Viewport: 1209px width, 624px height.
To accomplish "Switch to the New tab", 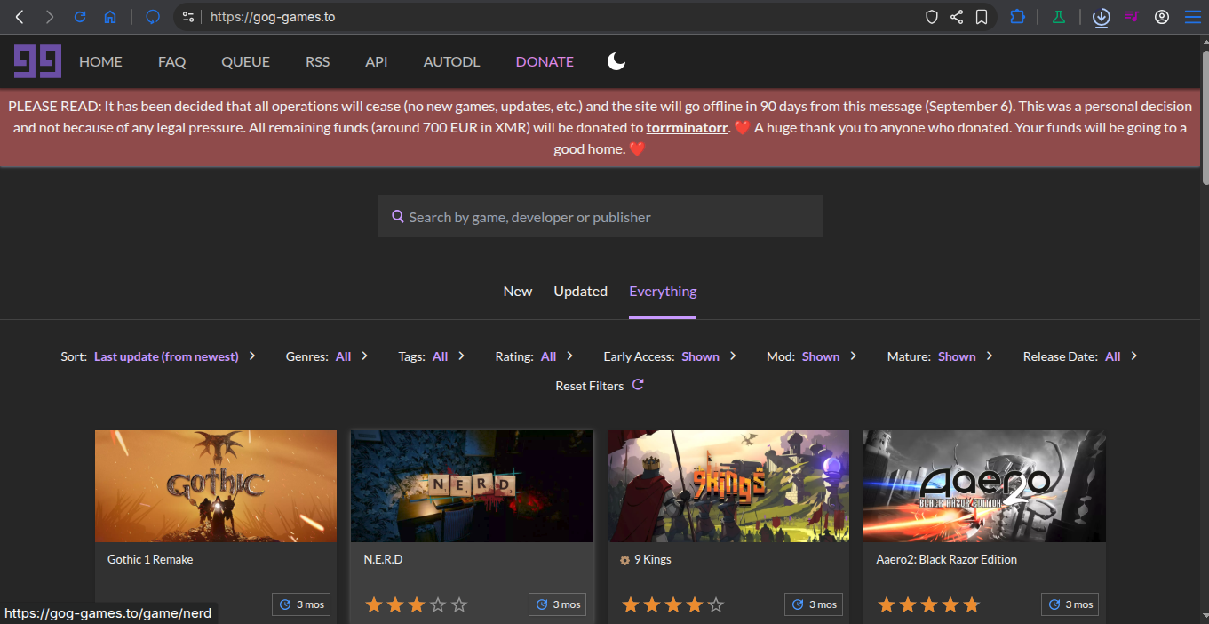I will (x=518, y=291).
